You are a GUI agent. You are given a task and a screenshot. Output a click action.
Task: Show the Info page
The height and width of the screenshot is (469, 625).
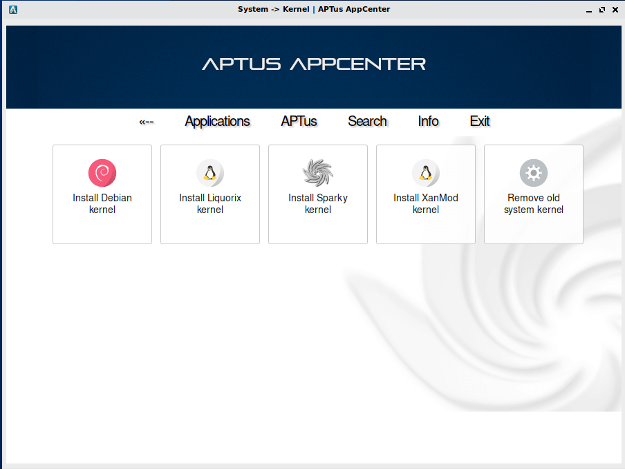point(428,122)
